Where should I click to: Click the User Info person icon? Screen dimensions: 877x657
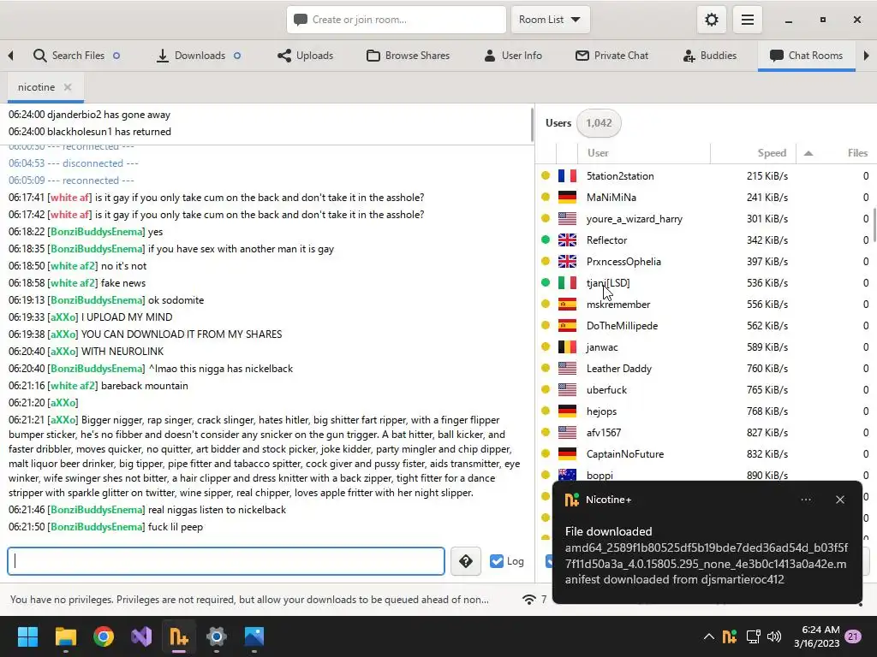pyautogui.click(x=489, y=56)
